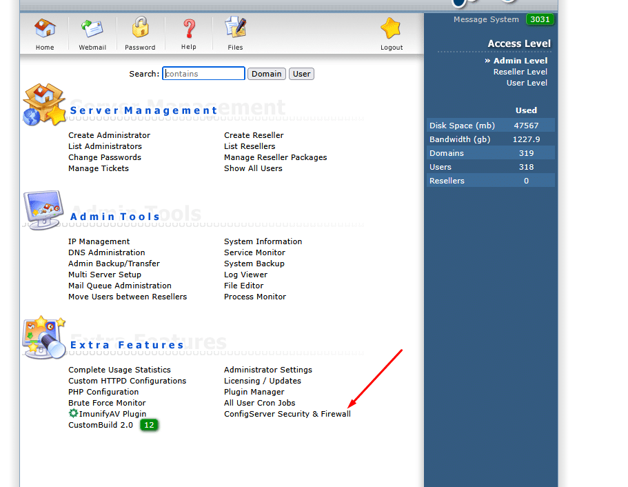The width and height of the screenshot is (628, 487).
Task: Open List Administrators
Action: pyautogui.click(x=105, y=146)
